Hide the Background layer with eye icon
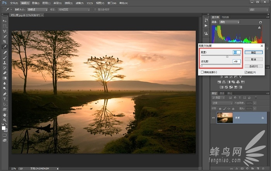This screenshot has width=271, height=171. [213, 118]
